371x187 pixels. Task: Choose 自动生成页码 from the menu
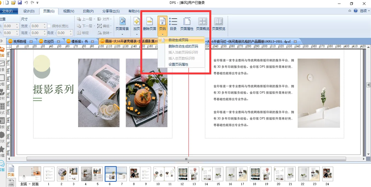click(181, 40)
